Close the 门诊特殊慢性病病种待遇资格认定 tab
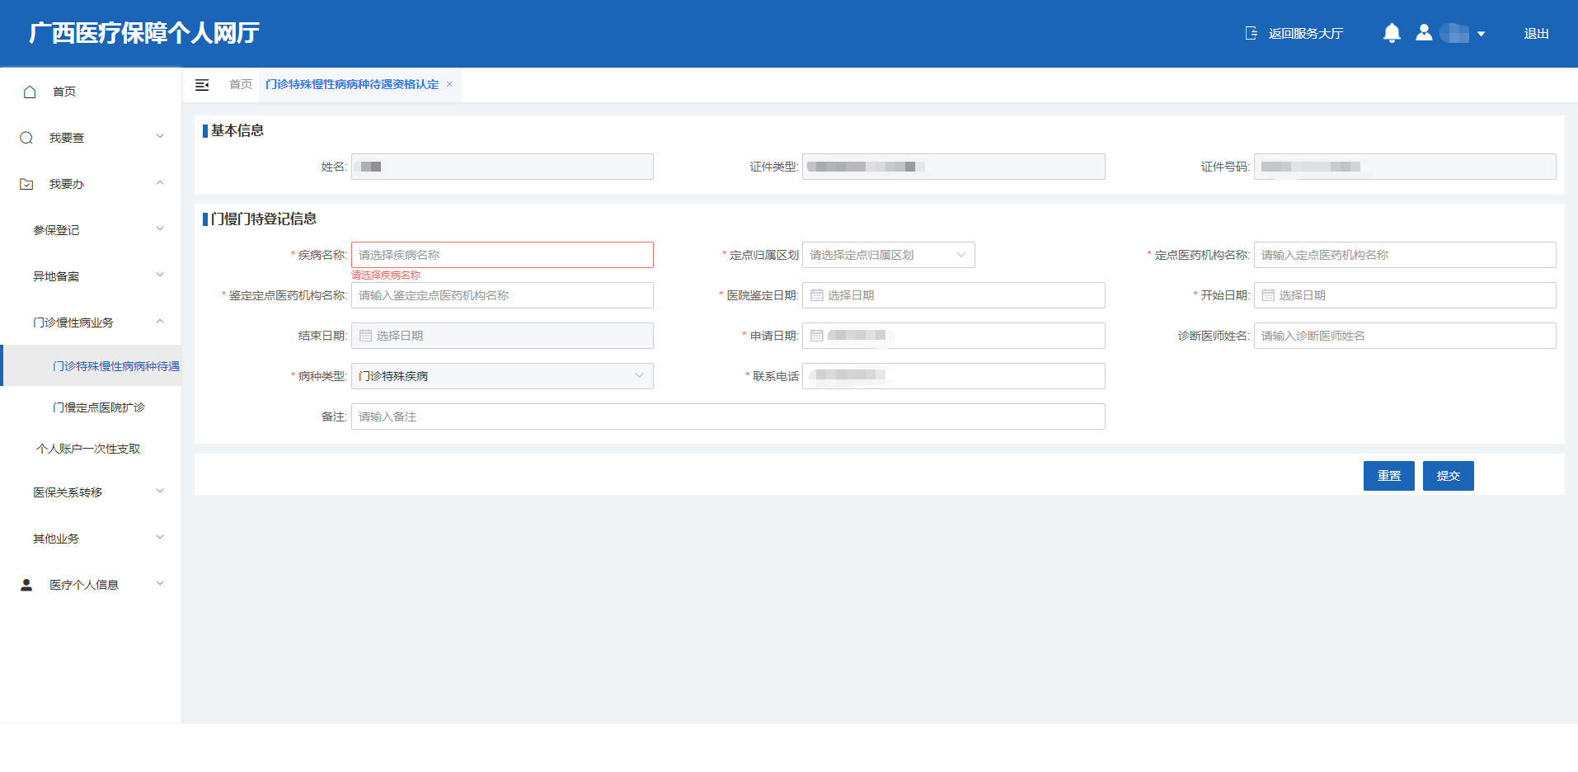 [449, 84]
